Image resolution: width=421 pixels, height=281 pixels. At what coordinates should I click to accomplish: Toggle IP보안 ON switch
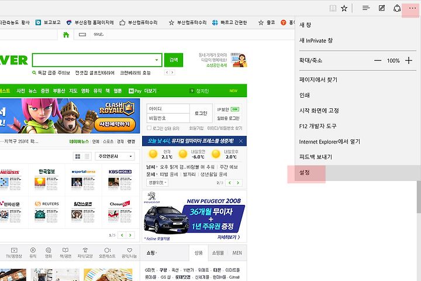click(235, 109)
